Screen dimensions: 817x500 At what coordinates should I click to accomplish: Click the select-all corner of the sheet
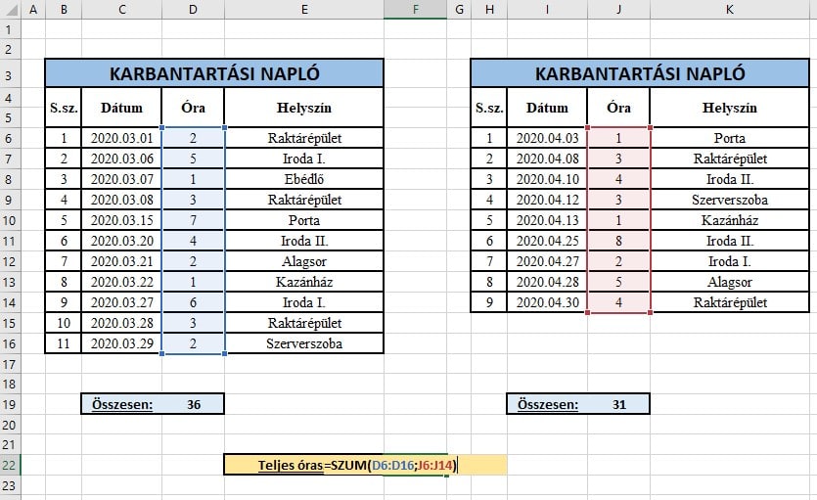point(10,10)
